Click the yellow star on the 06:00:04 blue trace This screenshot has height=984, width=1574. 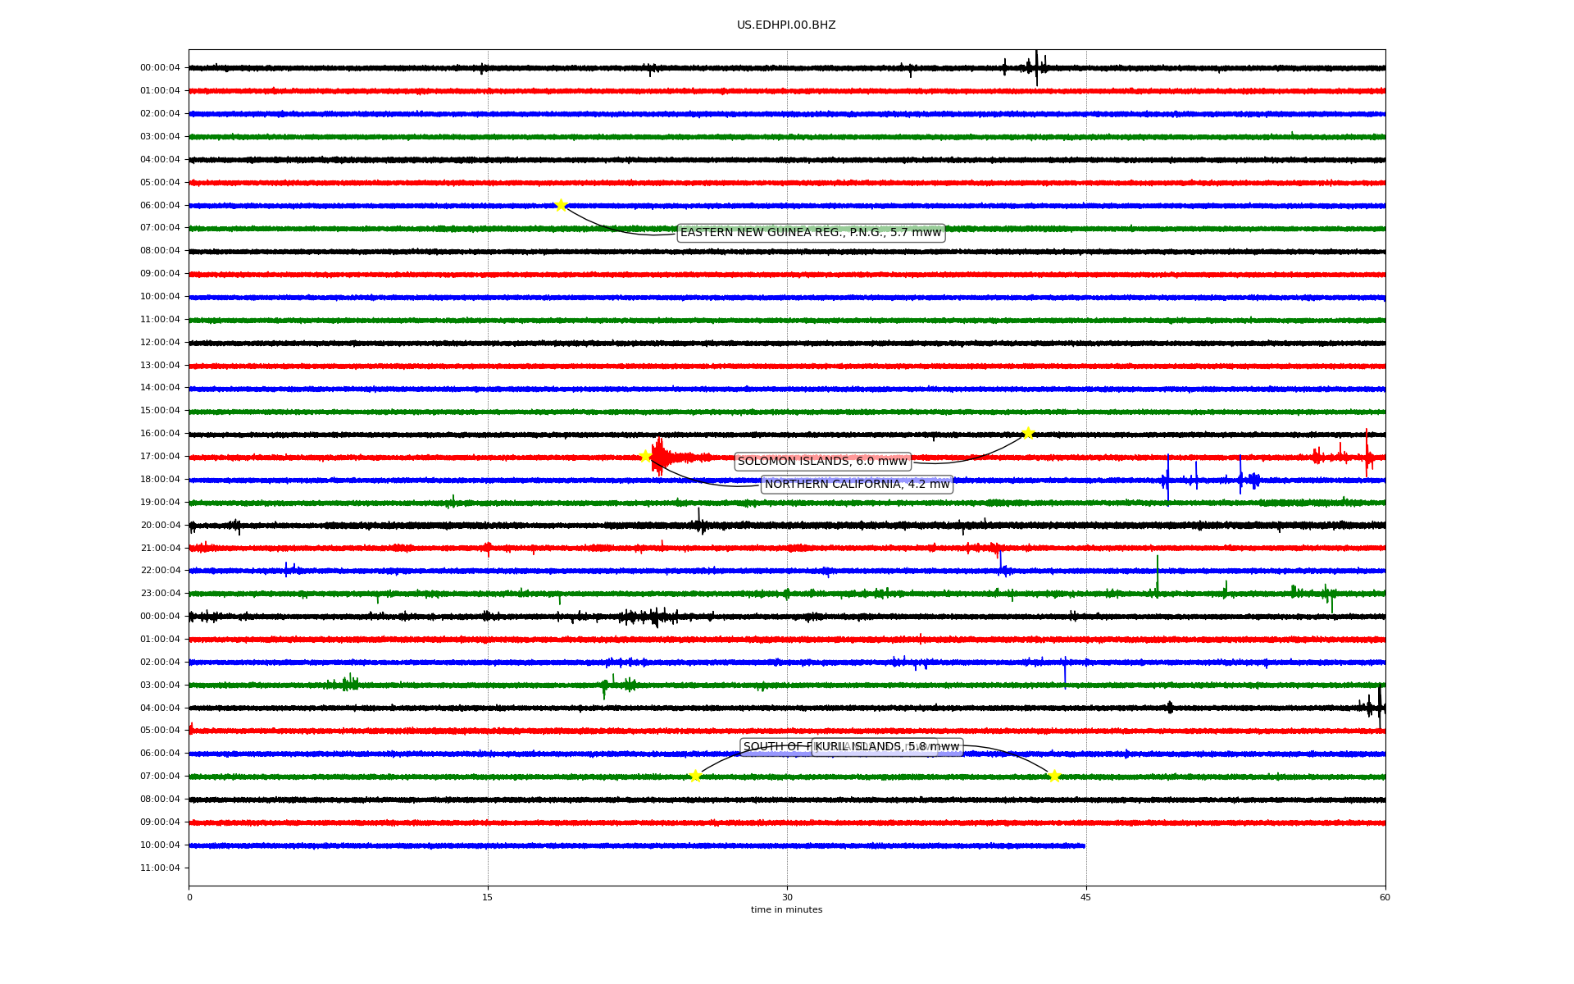[561, 205]
